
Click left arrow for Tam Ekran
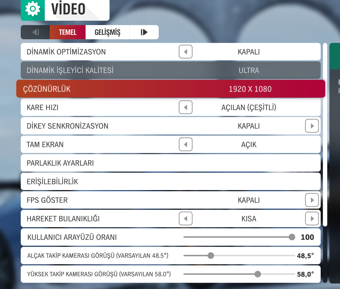pos(186,144)
